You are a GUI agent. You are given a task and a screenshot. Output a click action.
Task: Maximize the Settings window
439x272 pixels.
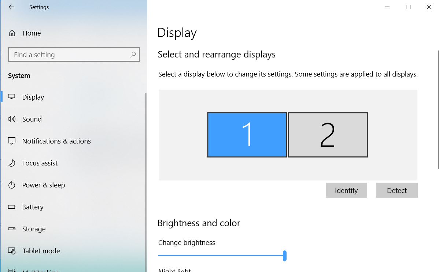click(x=408, y=7)
